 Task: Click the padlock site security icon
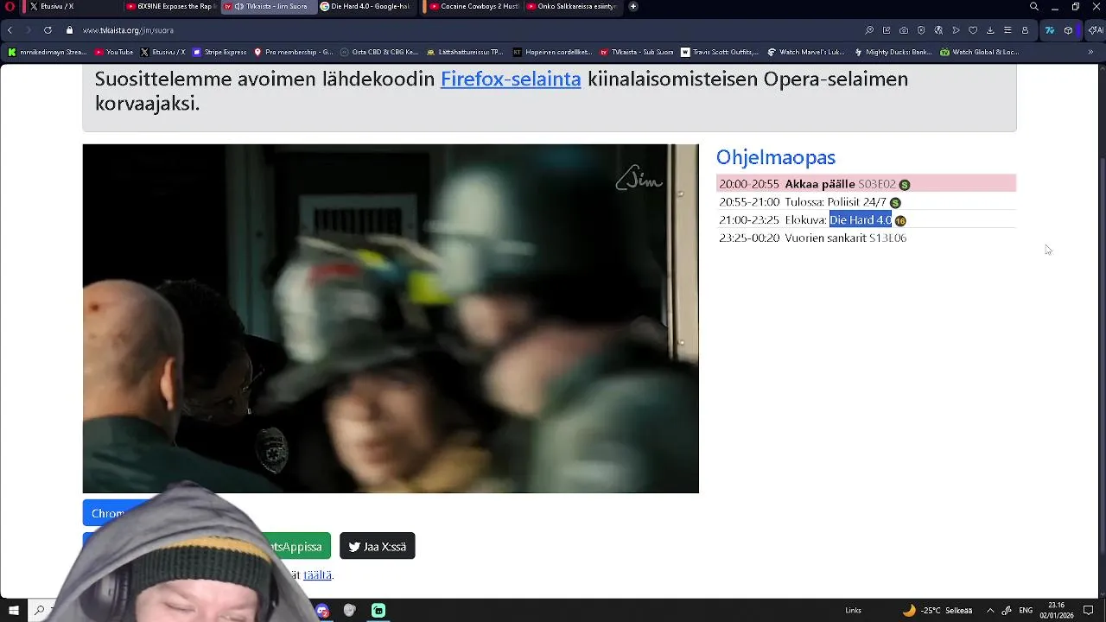point(70,30)
